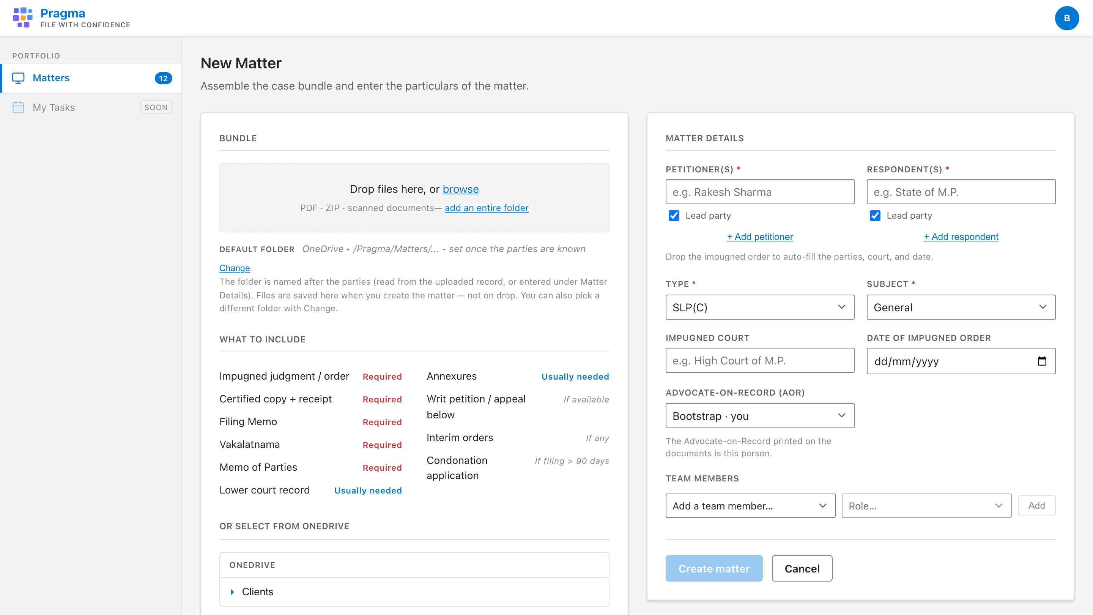Click the Matters monitor icon
Image resolution: width=1093 pixels, height=615 pixels.
pos(18,78)
